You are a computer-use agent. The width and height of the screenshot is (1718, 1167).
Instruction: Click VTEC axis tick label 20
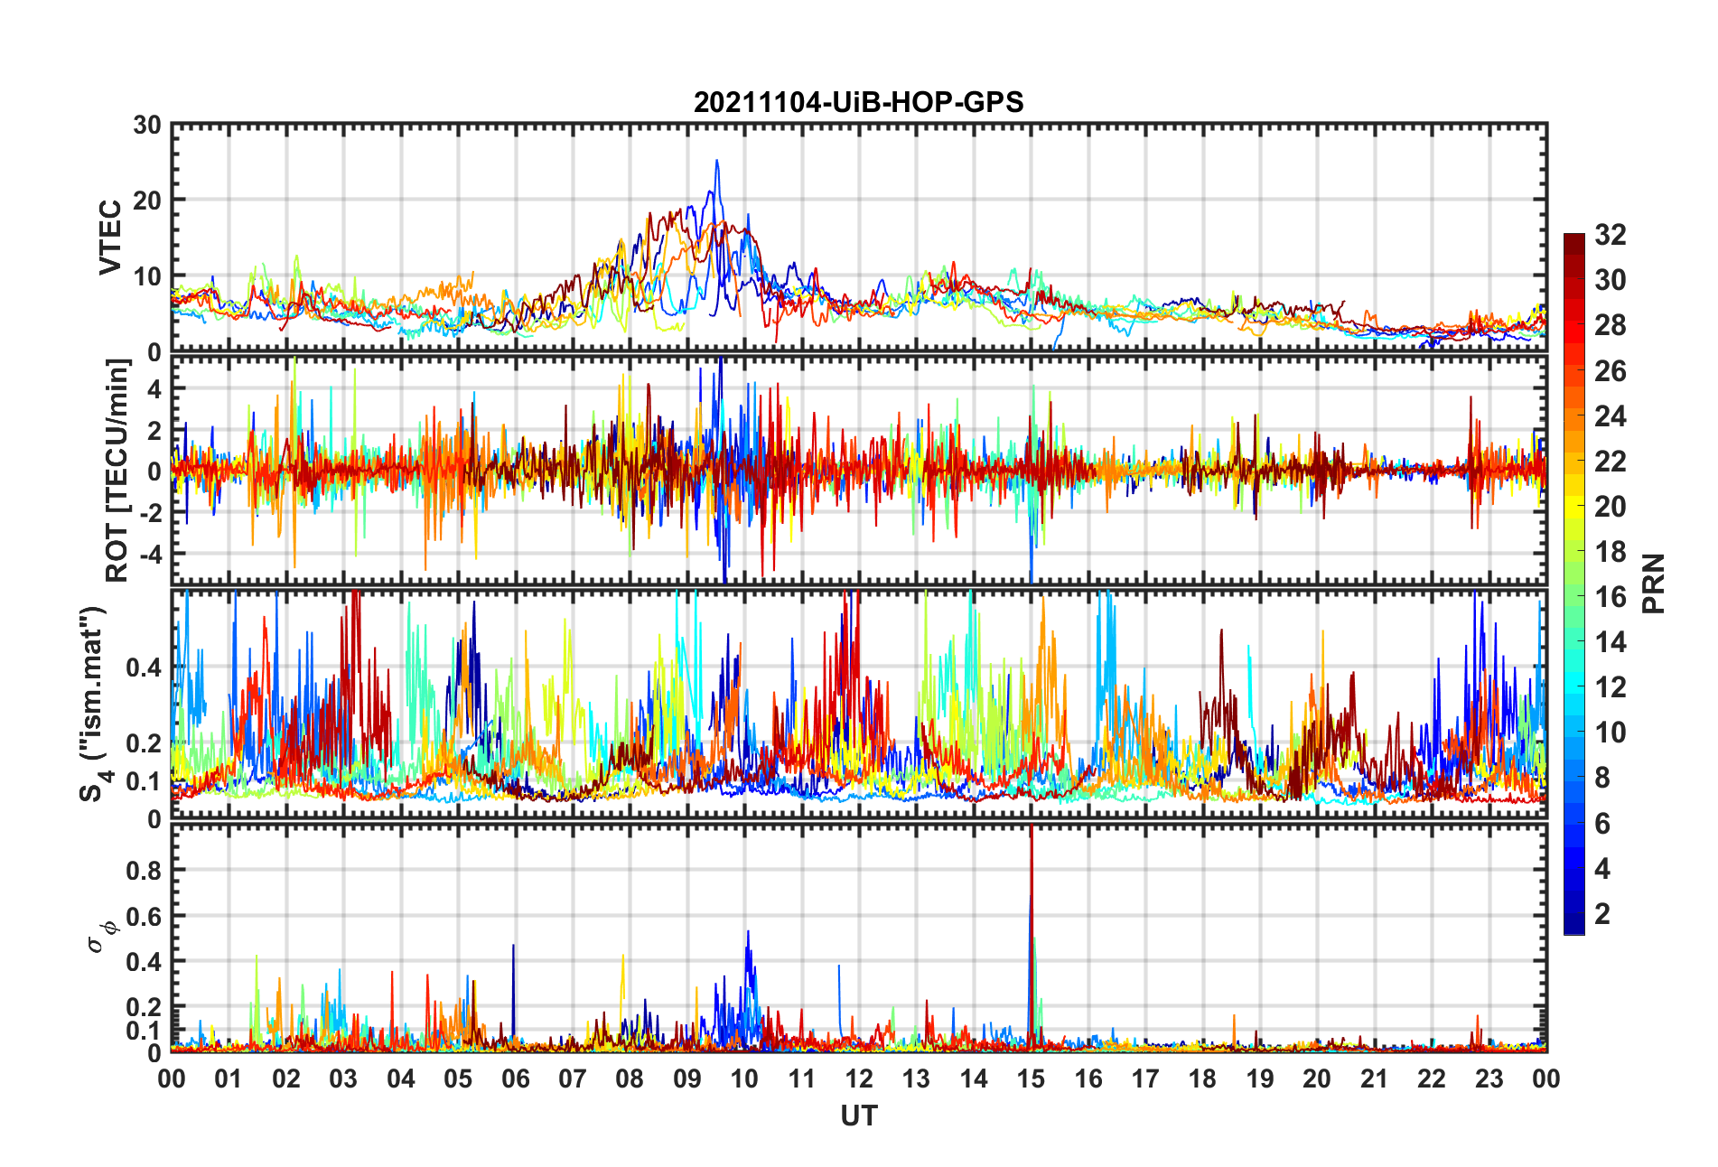(x=147, y=201)
